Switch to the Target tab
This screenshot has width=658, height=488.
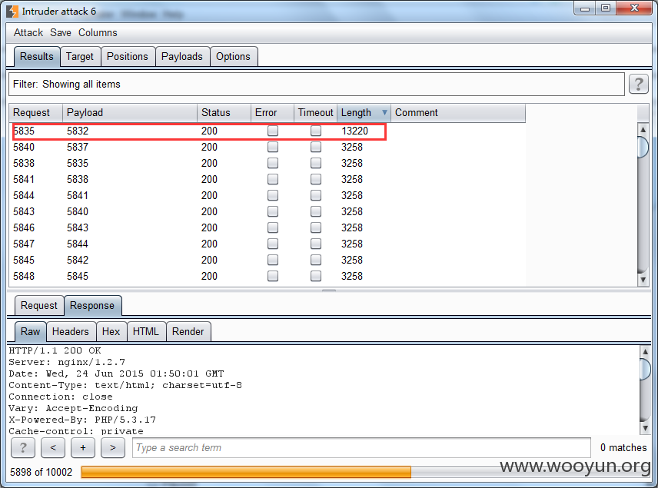[x=80, y=57]
